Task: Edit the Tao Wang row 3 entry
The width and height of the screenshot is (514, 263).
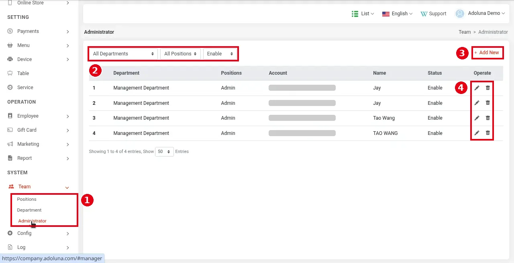Action: pos(477,118)
